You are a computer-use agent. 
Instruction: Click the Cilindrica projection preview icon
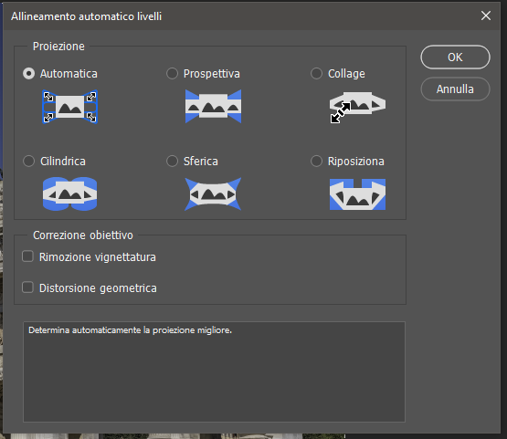[x=69, y=193]
